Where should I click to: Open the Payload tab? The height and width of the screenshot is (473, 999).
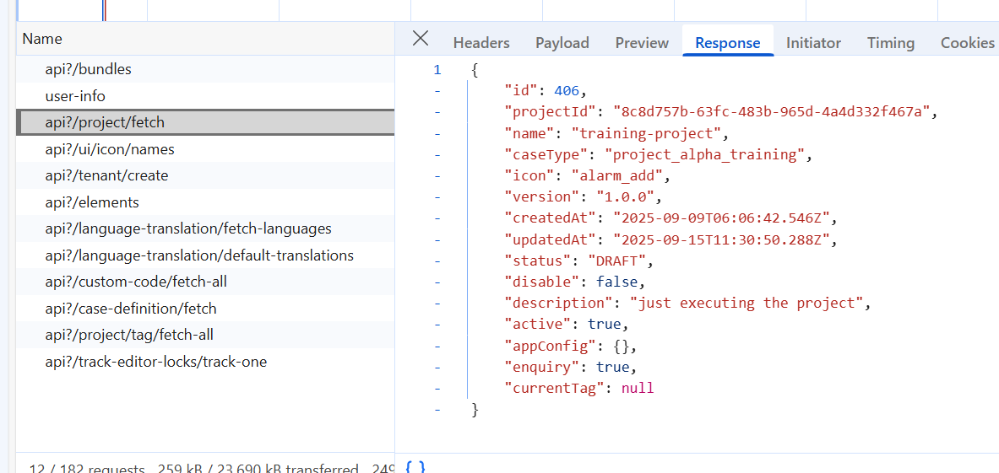coord(562,43)
